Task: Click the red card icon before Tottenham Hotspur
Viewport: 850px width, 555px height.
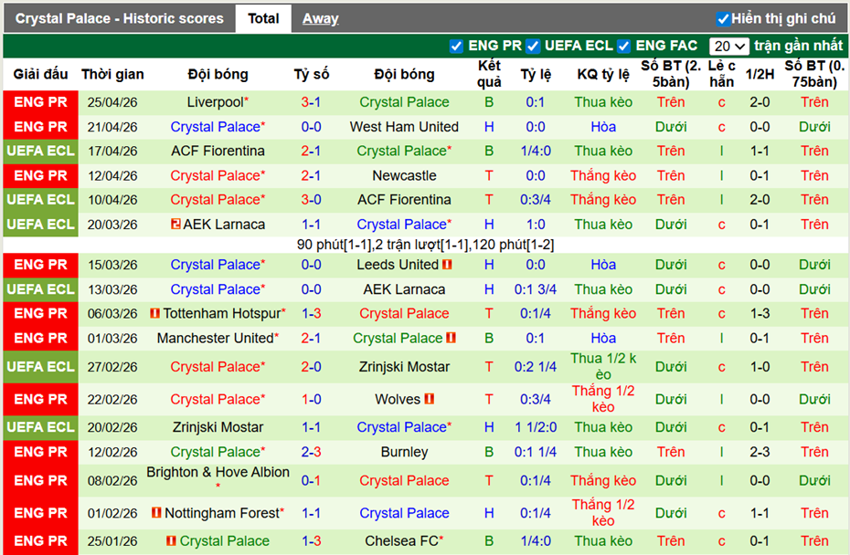Action: point(155,313)
